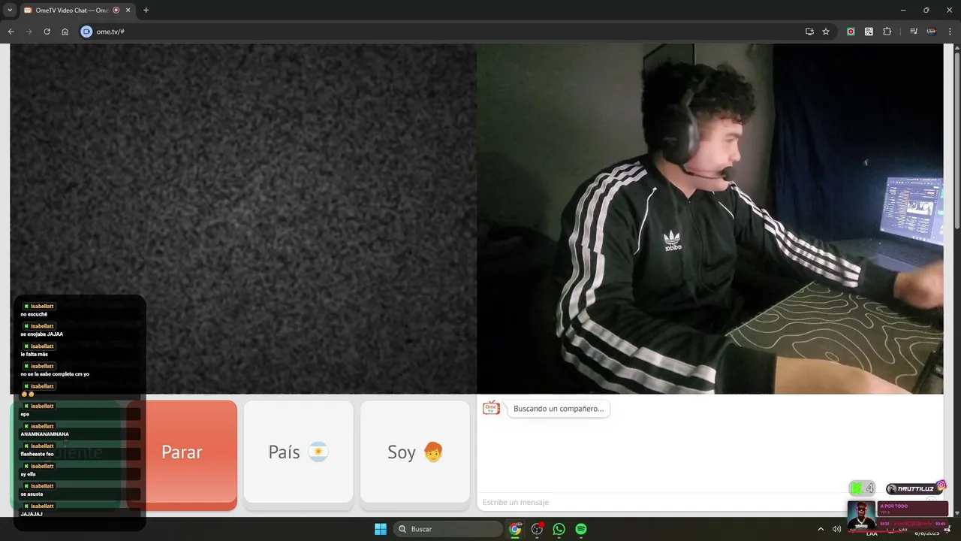Show hidden system tray icons chevron

[821, 529]
